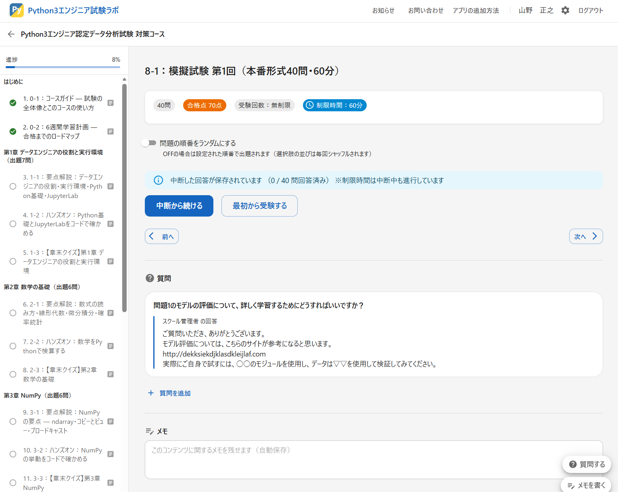Click document icon beside lesson 3-2 ハンズオン NumPy
The image size is (618, 492).
[111, 454]
